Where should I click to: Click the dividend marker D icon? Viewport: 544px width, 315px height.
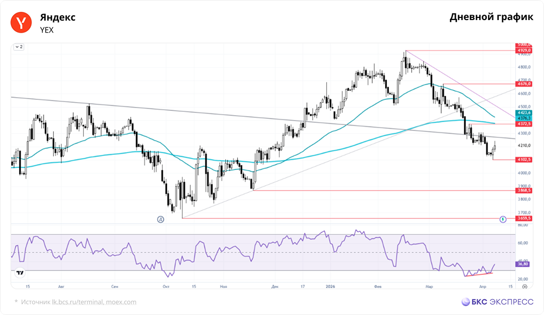click(160, 219)
